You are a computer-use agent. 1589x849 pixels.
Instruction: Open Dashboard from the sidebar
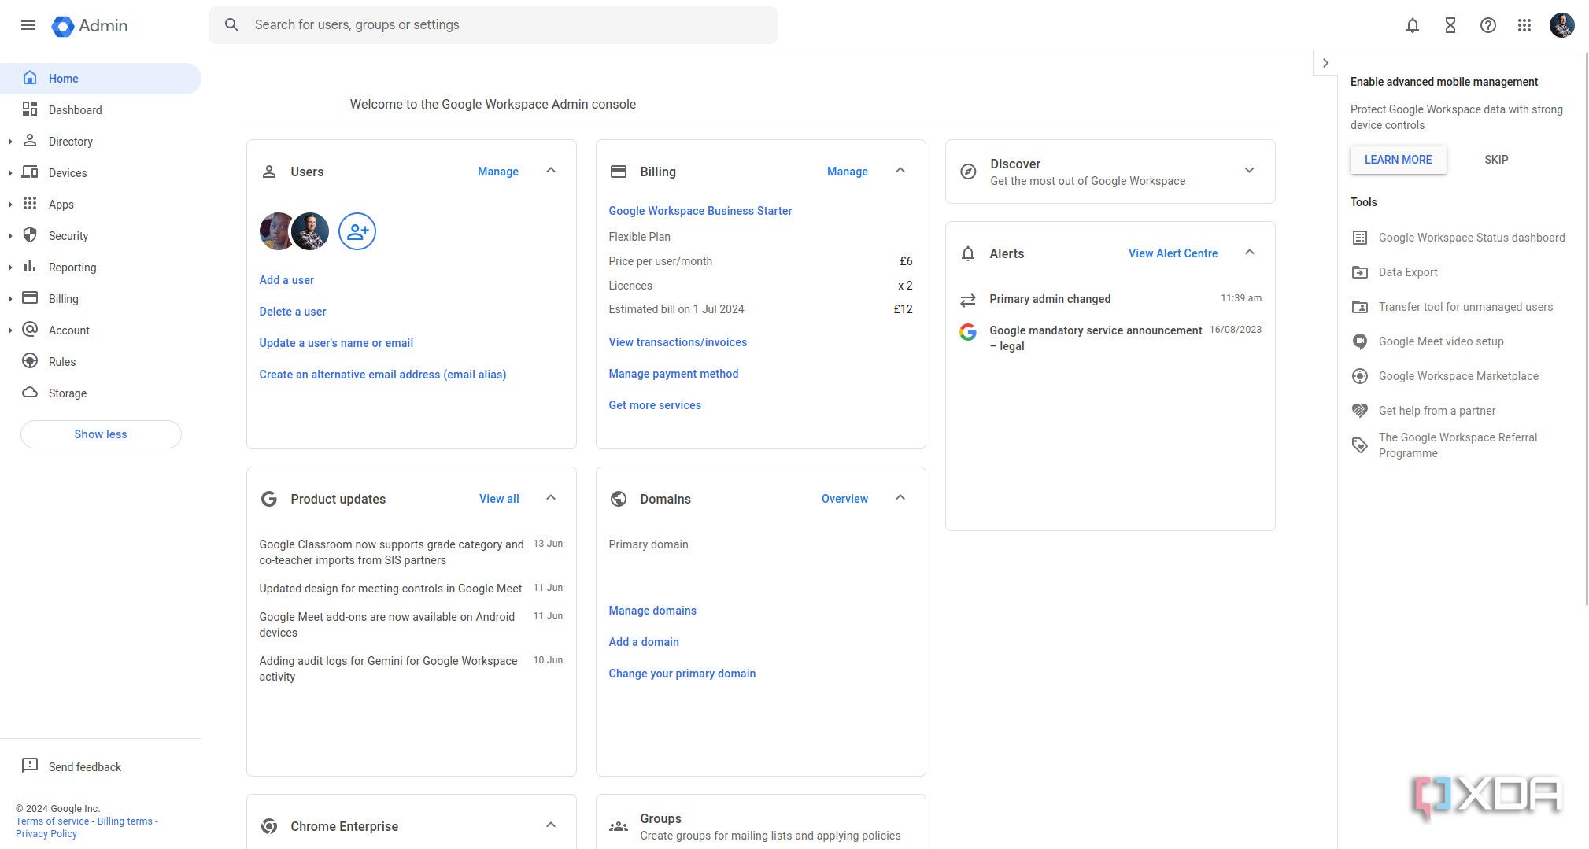tap(75, 110)
